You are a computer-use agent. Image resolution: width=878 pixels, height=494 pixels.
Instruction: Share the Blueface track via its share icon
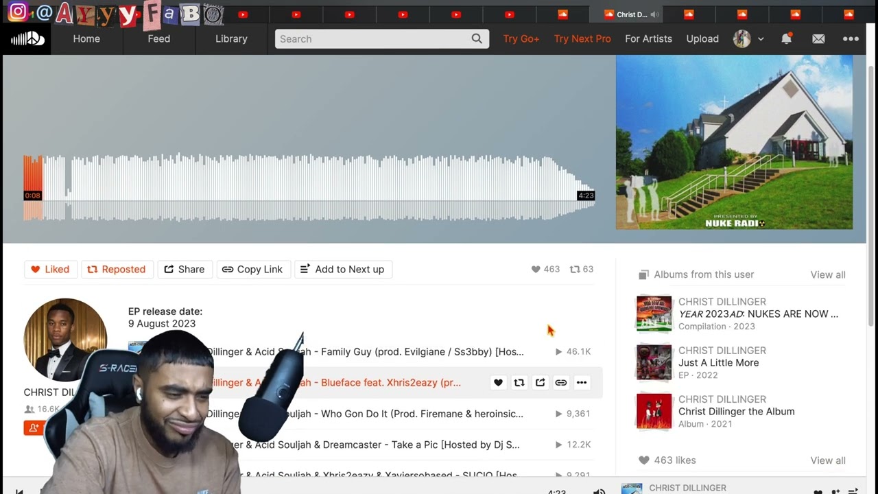point(540,383)
